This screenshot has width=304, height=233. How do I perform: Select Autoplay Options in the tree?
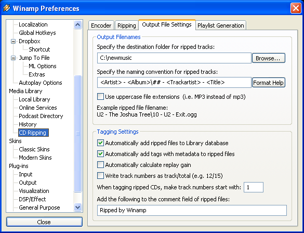tap(41, 83)
